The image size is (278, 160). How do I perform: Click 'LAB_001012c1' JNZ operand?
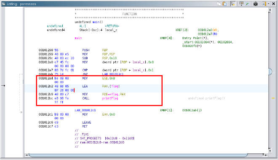113,74
